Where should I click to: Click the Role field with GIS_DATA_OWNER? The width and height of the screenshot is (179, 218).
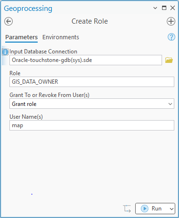[92, 82]
